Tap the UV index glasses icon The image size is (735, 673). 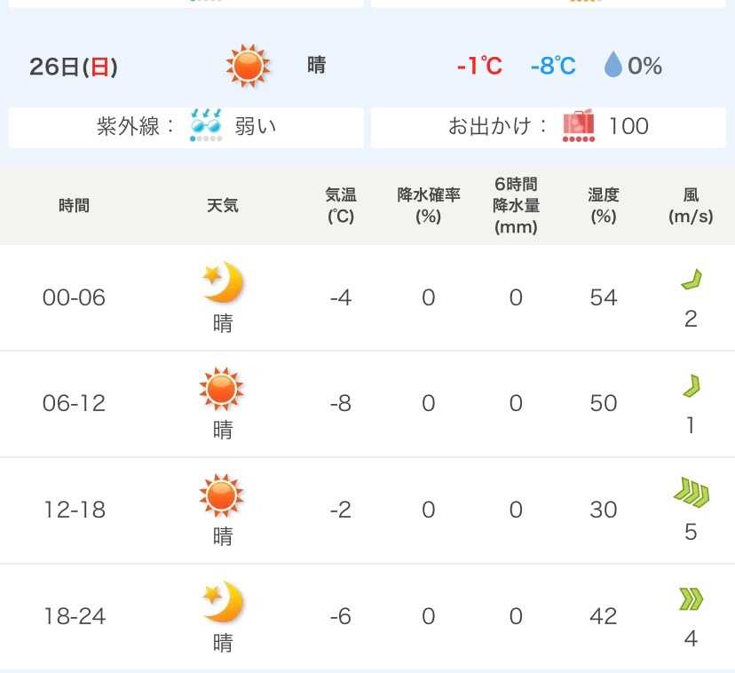click(x=206, y=126)
